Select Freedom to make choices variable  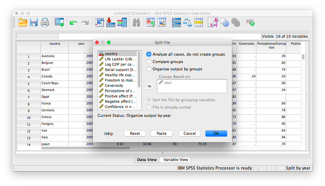(118, 80)
